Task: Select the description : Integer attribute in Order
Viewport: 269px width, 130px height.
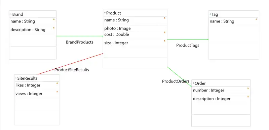Action: tap(212, 99)
